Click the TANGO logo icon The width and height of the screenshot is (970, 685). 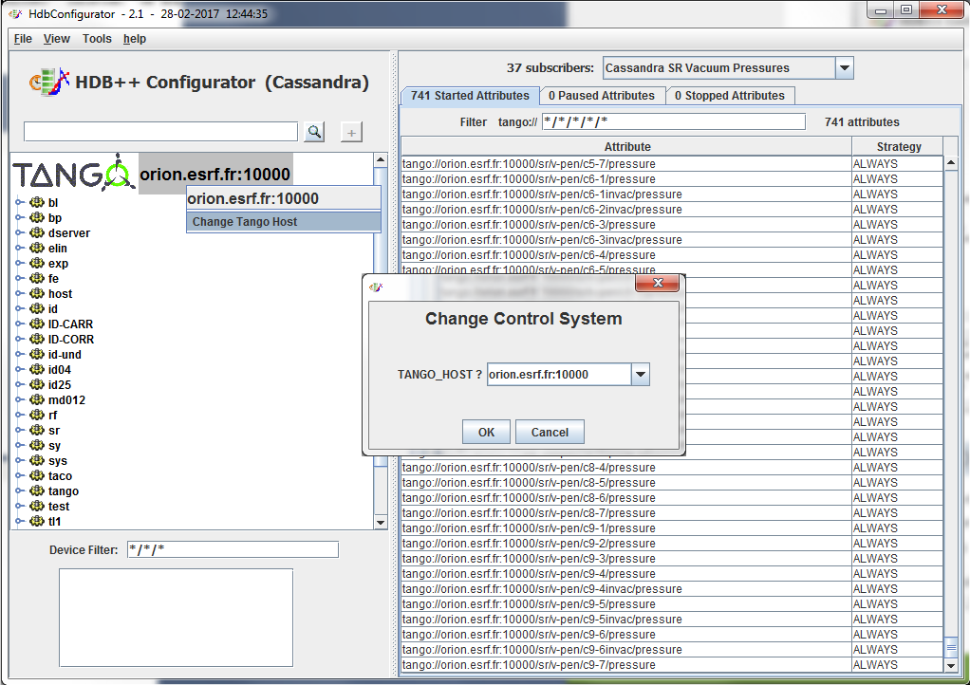tap(73, 174)
